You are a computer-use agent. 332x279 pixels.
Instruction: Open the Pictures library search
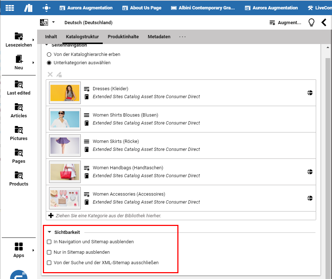(x=19, y=133)
